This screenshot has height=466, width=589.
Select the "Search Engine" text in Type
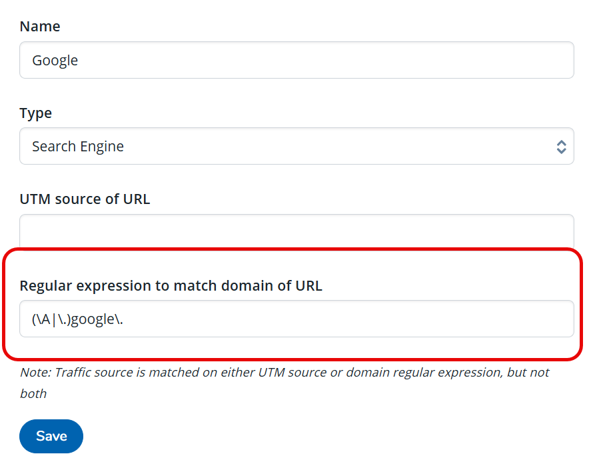[x=78, y=147]
